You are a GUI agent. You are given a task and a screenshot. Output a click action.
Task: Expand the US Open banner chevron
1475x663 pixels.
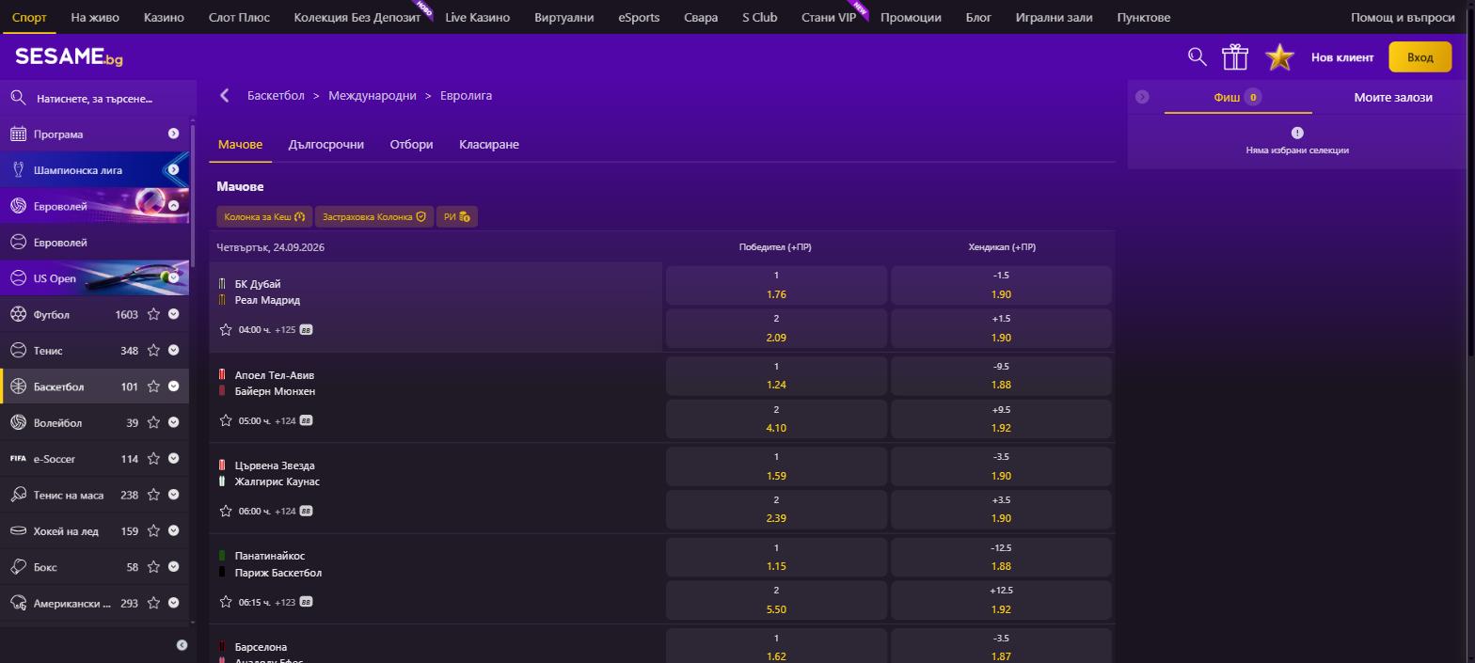pos(173,278)
